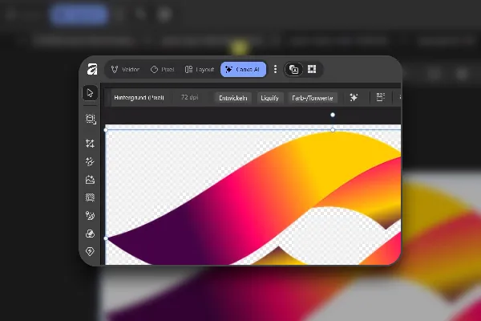Select the generative crop expand tool
The width and height of the screenshot is (481, 321).
click(x=90, y=144)
